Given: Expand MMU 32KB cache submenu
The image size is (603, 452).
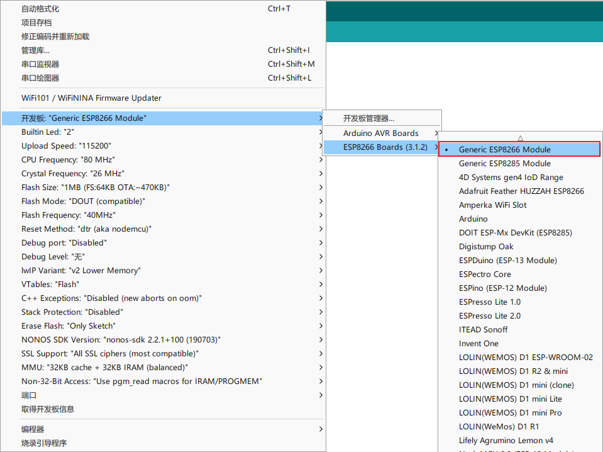Looking at the screenshot, I should coord(163,368).
